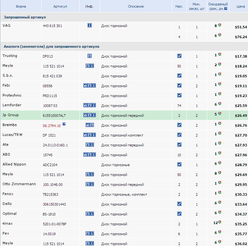Sort by the 'Фирма' column header
Viewport: 248px width, 246px height.
(21, 6)
